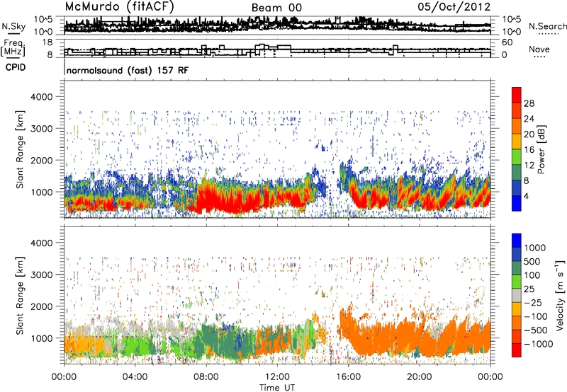Image resolution: width=567 pixels, height=392 pixels.
Task: Click the gray -25 to 25 velocity swatch
Action: tap(517, 295)
